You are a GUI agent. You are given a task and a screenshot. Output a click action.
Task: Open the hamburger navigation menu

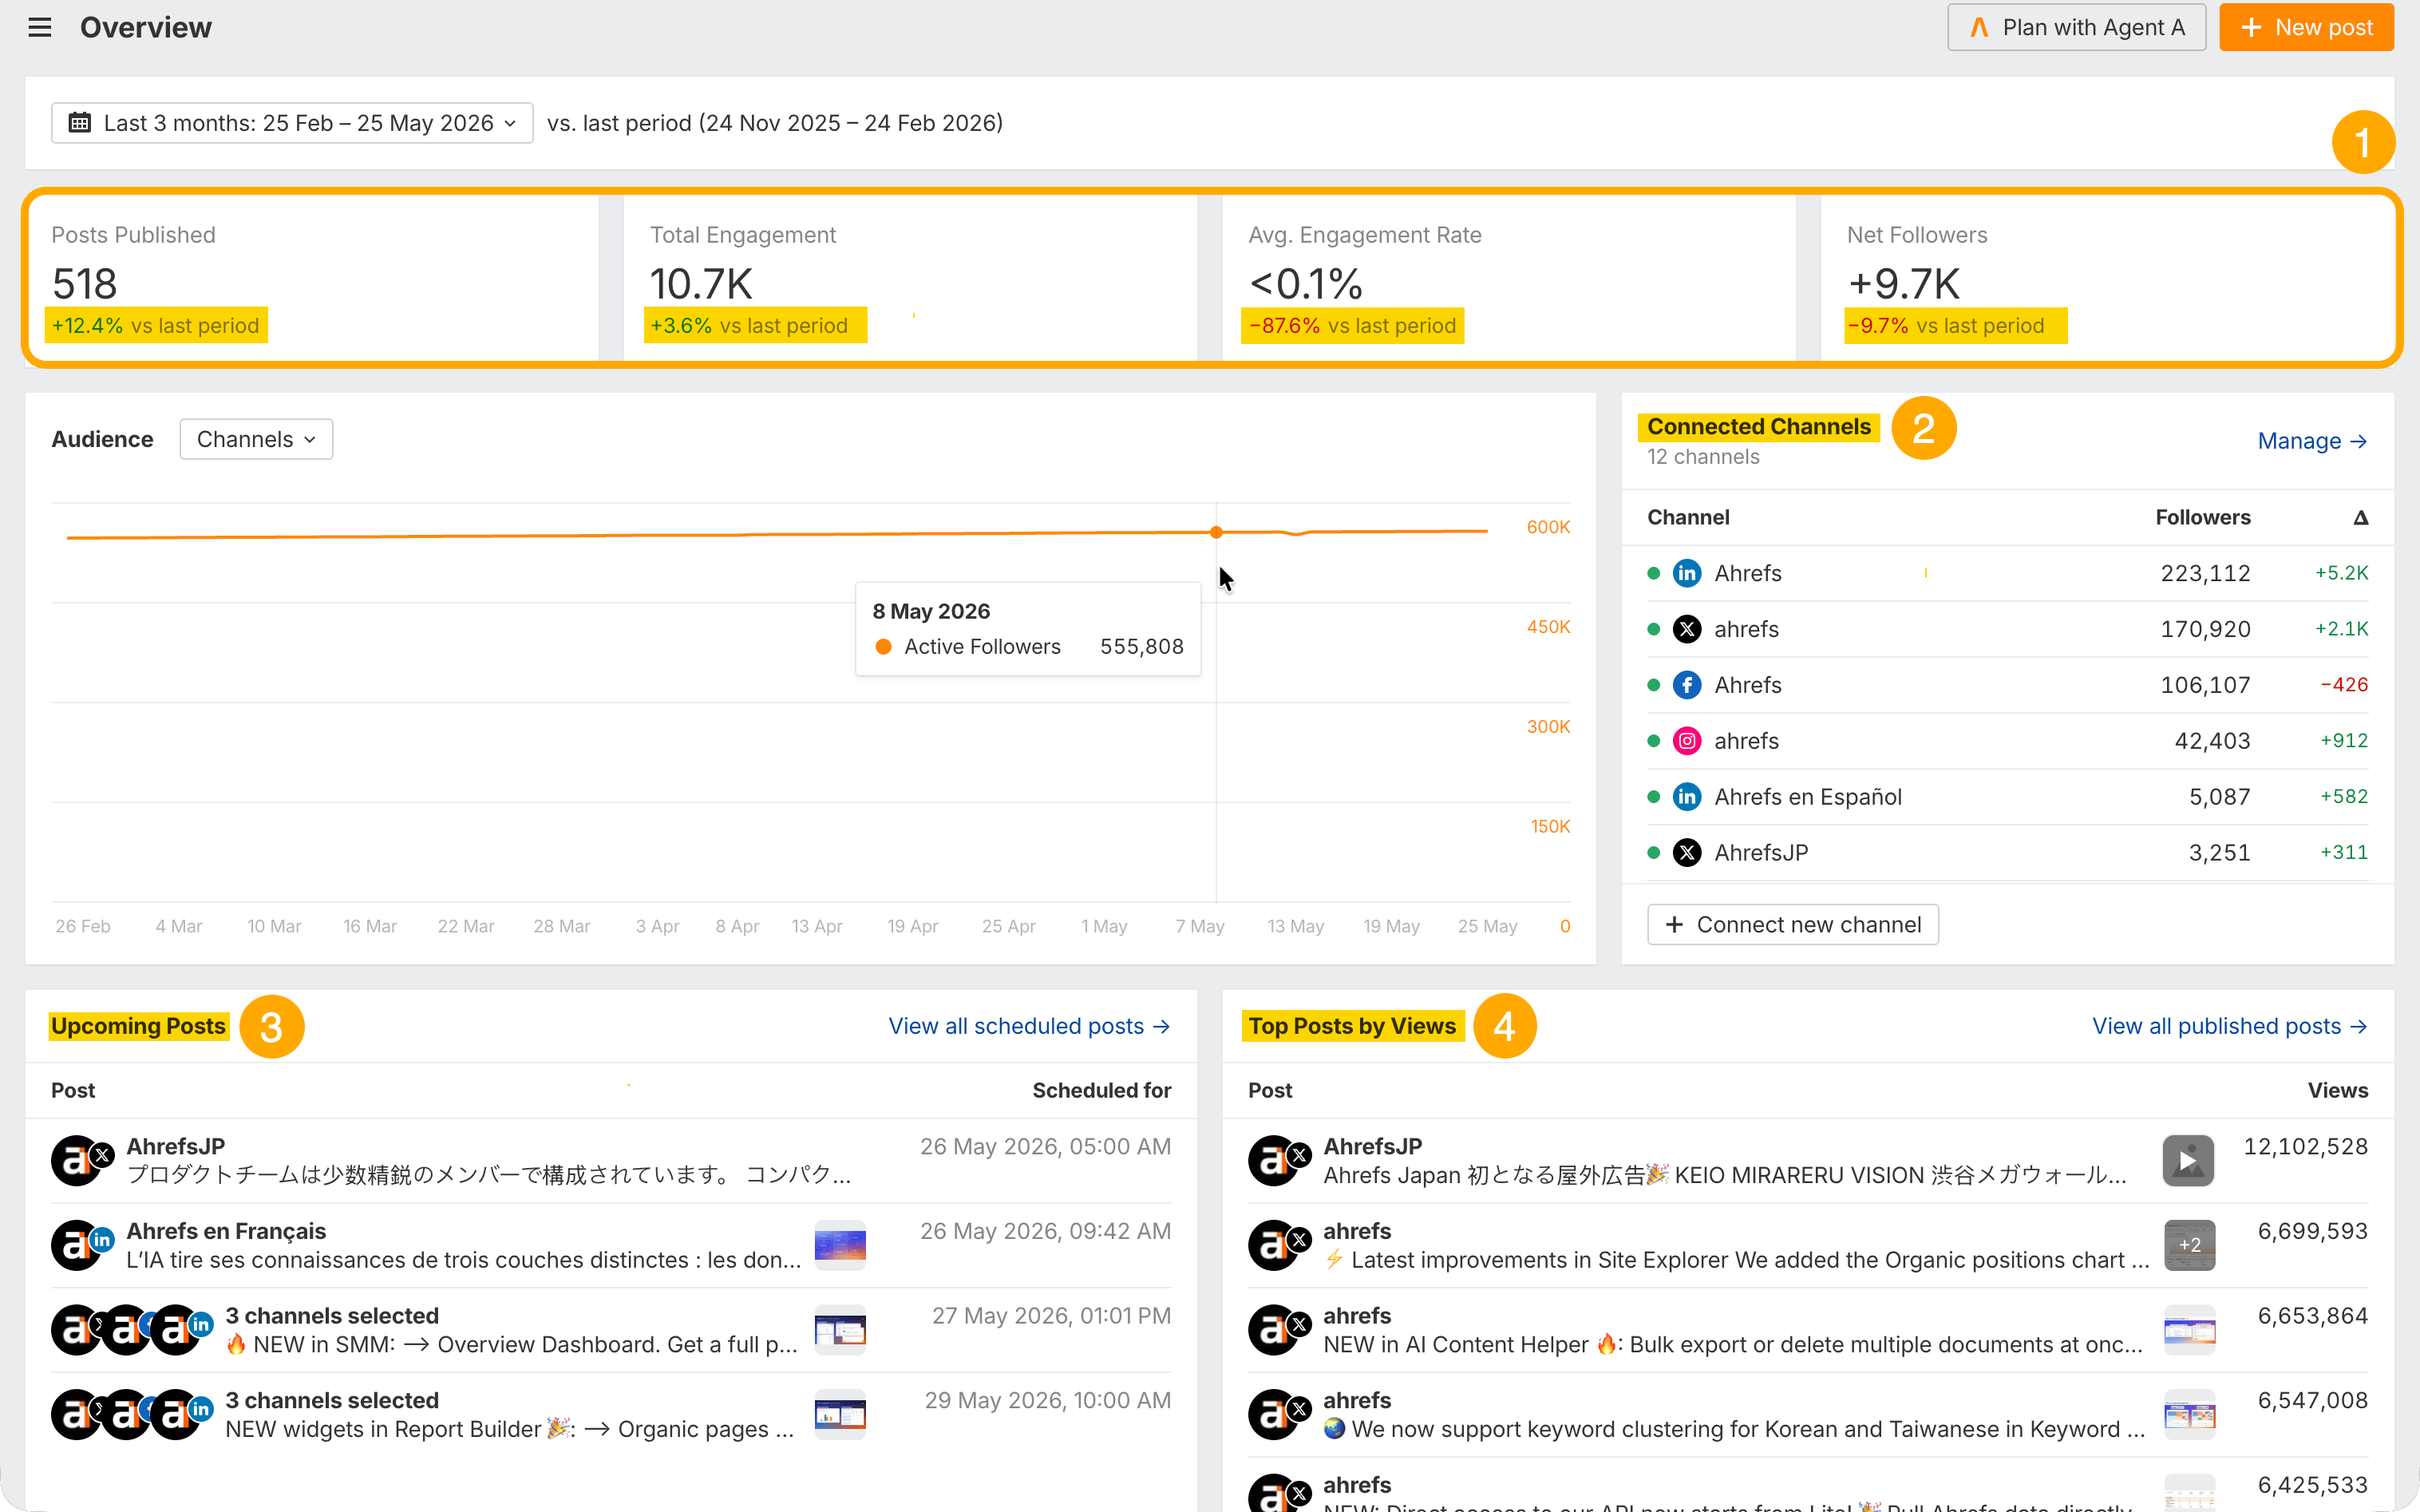click(39, 27)
